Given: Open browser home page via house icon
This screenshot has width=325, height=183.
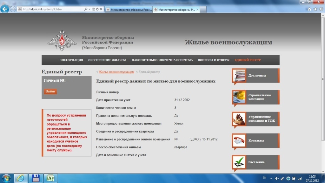Looking at the screenshot, I should coord(309,9).
